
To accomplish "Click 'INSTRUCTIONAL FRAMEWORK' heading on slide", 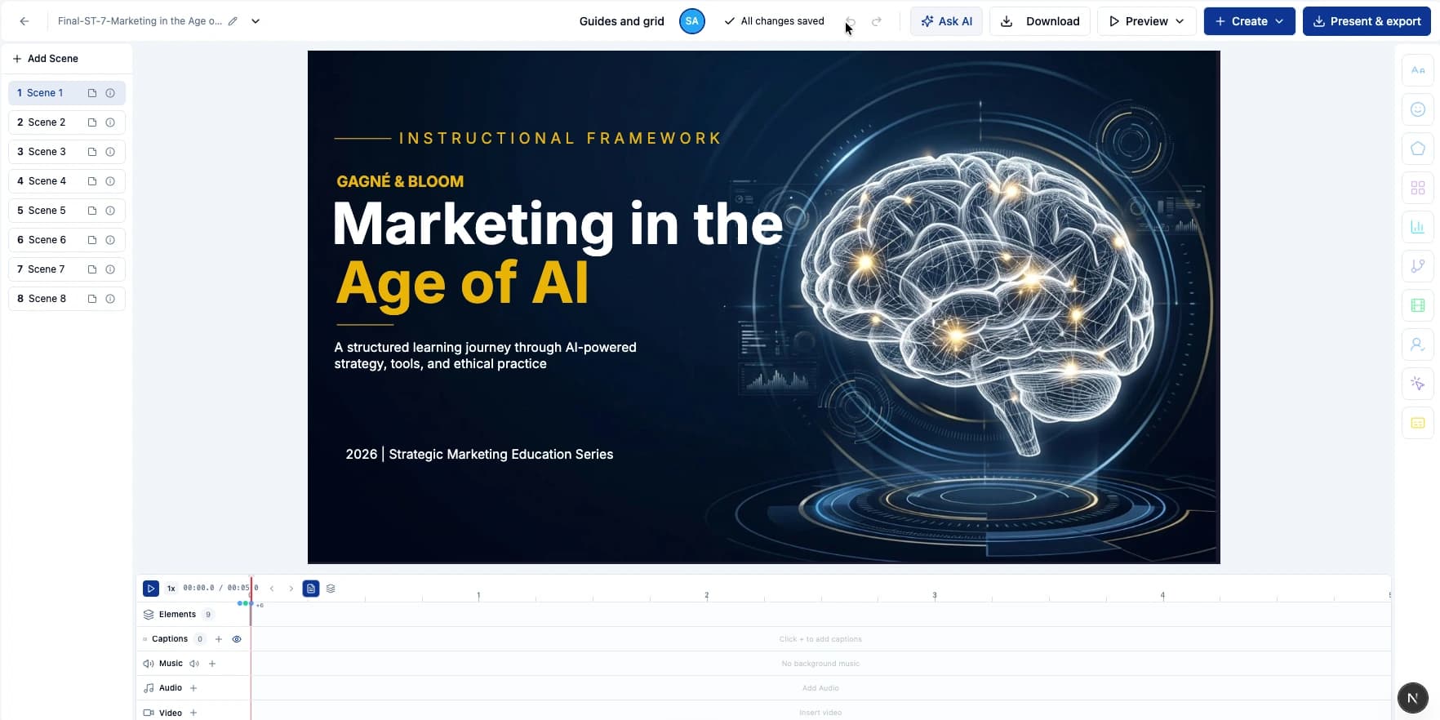I will tap(560, 138).
